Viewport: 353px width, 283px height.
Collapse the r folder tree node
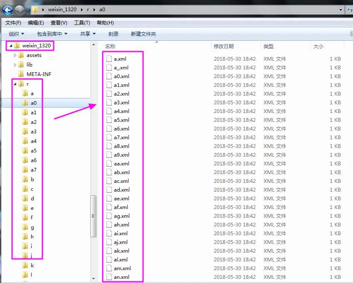[x=15, y=84]
